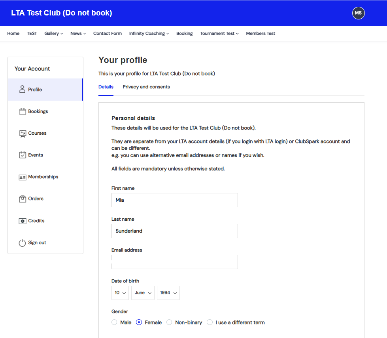Expand the birth month dropdown showing June
The height and width of the screenshot is (338, 387).
[143, 293]
